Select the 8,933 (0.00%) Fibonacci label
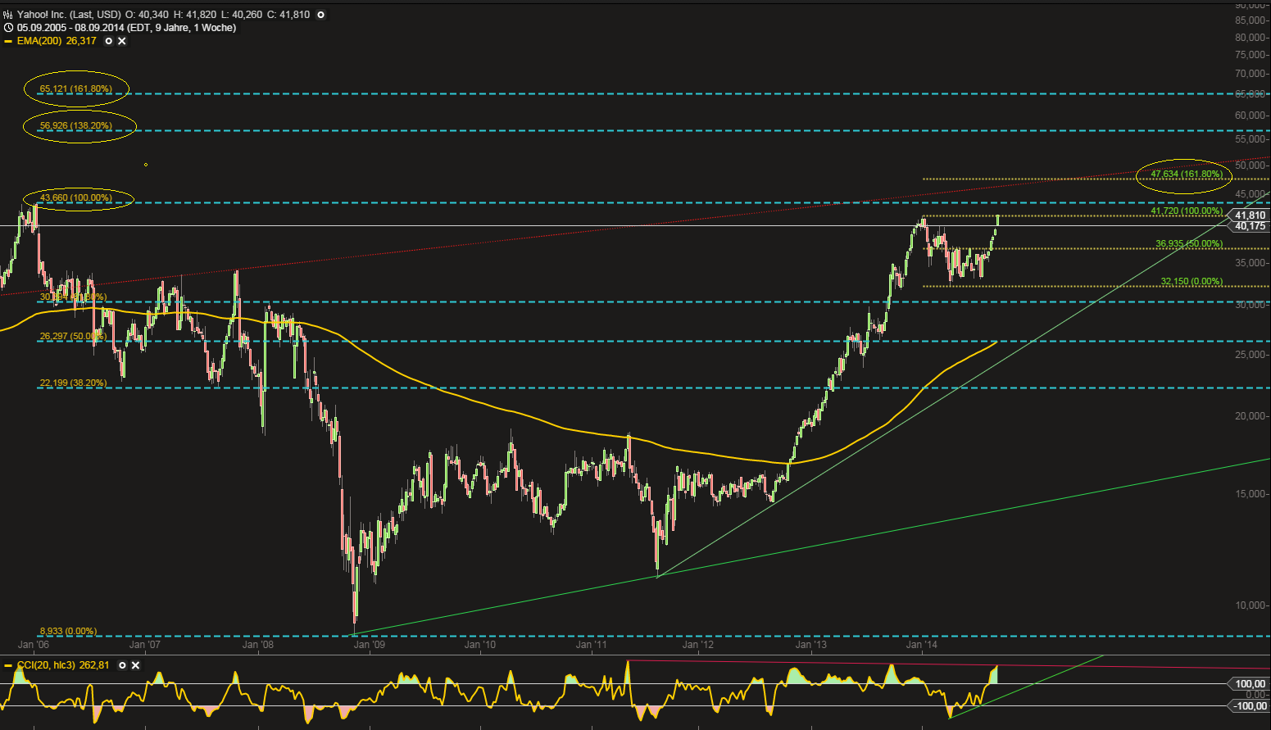1271x730 pixels. [68, 631]
